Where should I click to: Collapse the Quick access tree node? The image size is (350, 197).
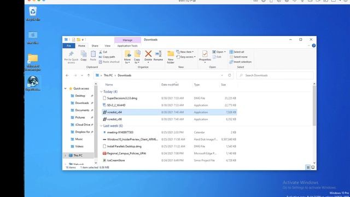[66, 89]
